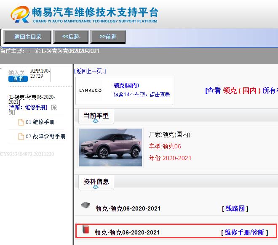Open the 线路图 link
The width and height of the screenshot is (278, 245).
[x=235, y=208]
